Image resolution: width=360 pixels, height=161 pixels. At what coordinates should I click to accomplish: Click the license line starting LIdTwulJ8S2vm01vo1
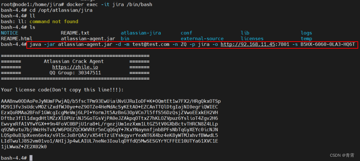[110, 141]
